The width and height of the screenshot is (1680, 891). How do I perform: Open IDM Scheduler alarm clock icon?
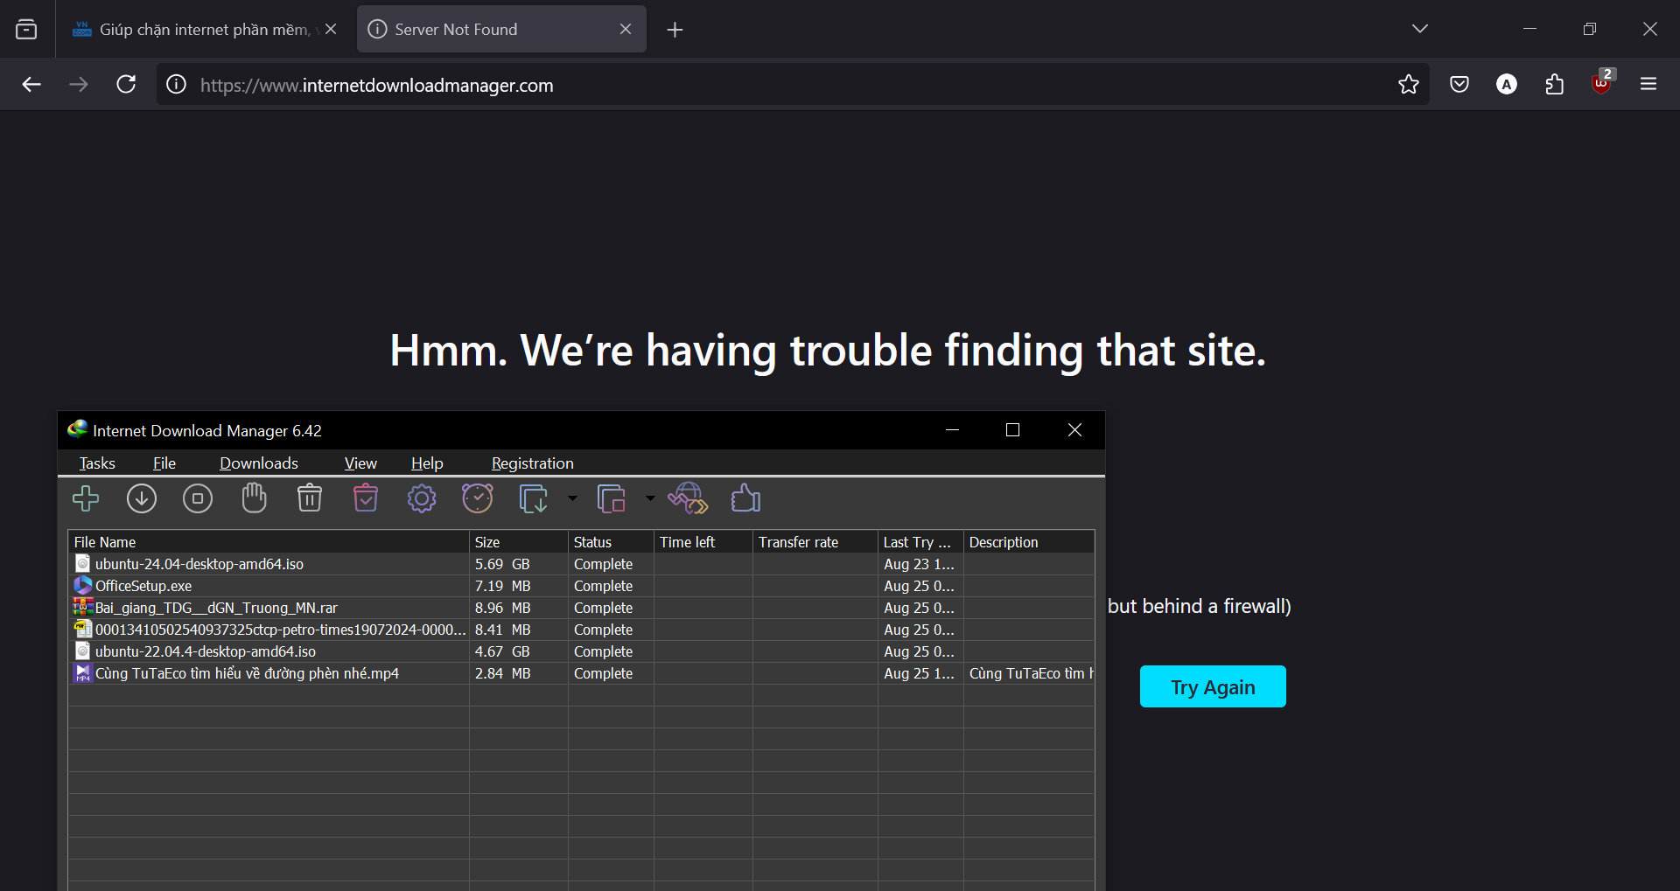coord(478,498)
